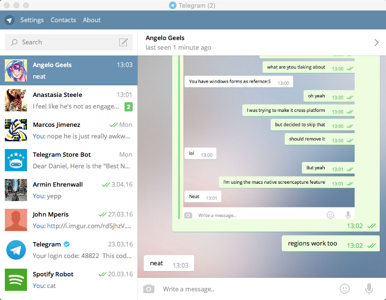This screenshot has height=300, width=386.
Task: Click the 'You: yepp' preview text
Action: 47,196
